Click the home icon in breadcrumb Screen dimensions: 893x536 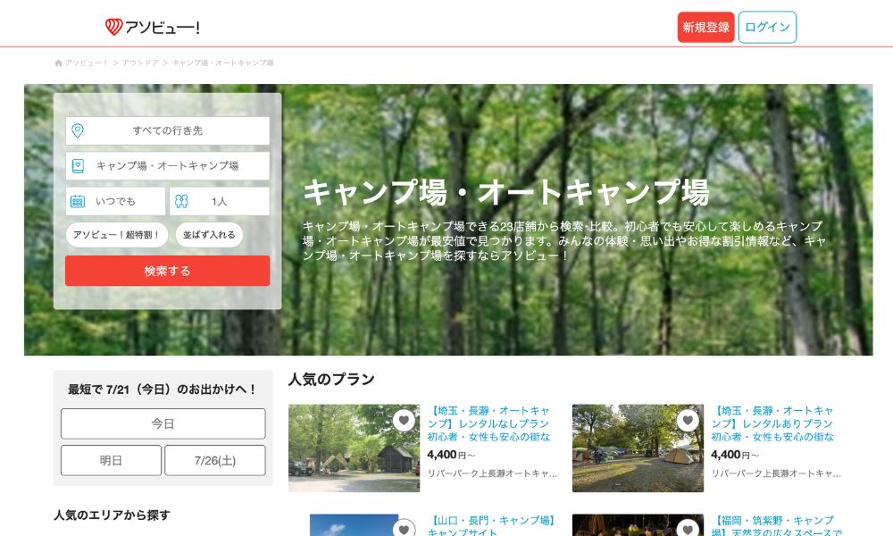(59, 63)
